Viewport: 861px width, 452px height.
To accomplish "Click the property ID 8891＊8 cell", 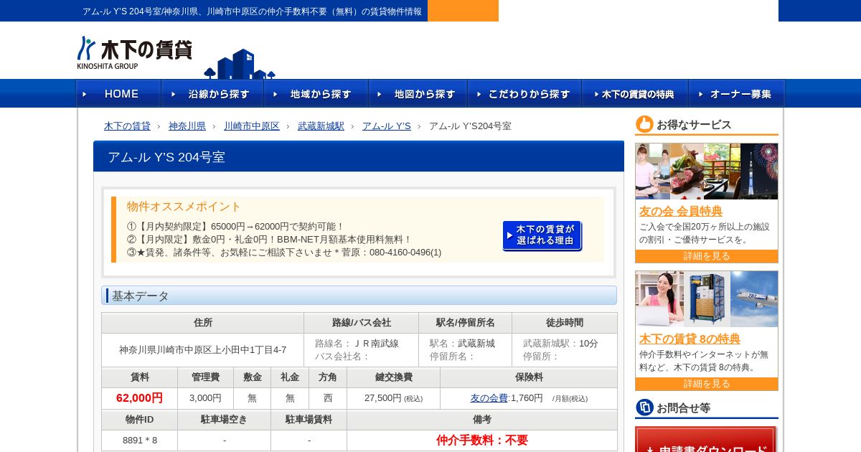I will (x=140, y=441).
